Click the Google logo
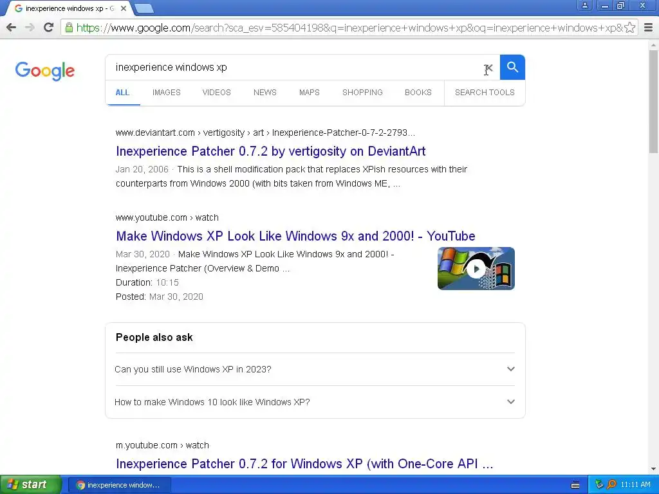 click(x=45, y=71)
